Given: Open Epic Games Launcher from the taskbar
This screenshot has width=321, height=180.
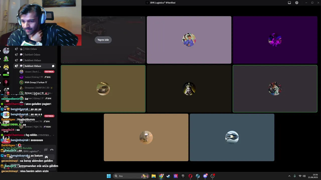Looking at the screenshot, I should click(x=183, y=176).
